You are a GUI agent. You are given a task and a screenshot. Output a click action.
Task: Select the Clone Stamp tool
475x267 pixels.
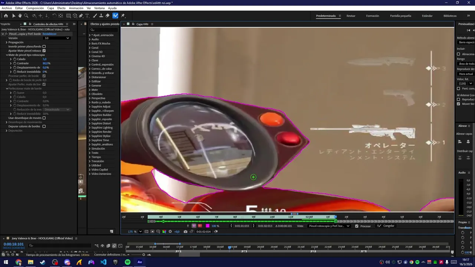click(101, 16)
